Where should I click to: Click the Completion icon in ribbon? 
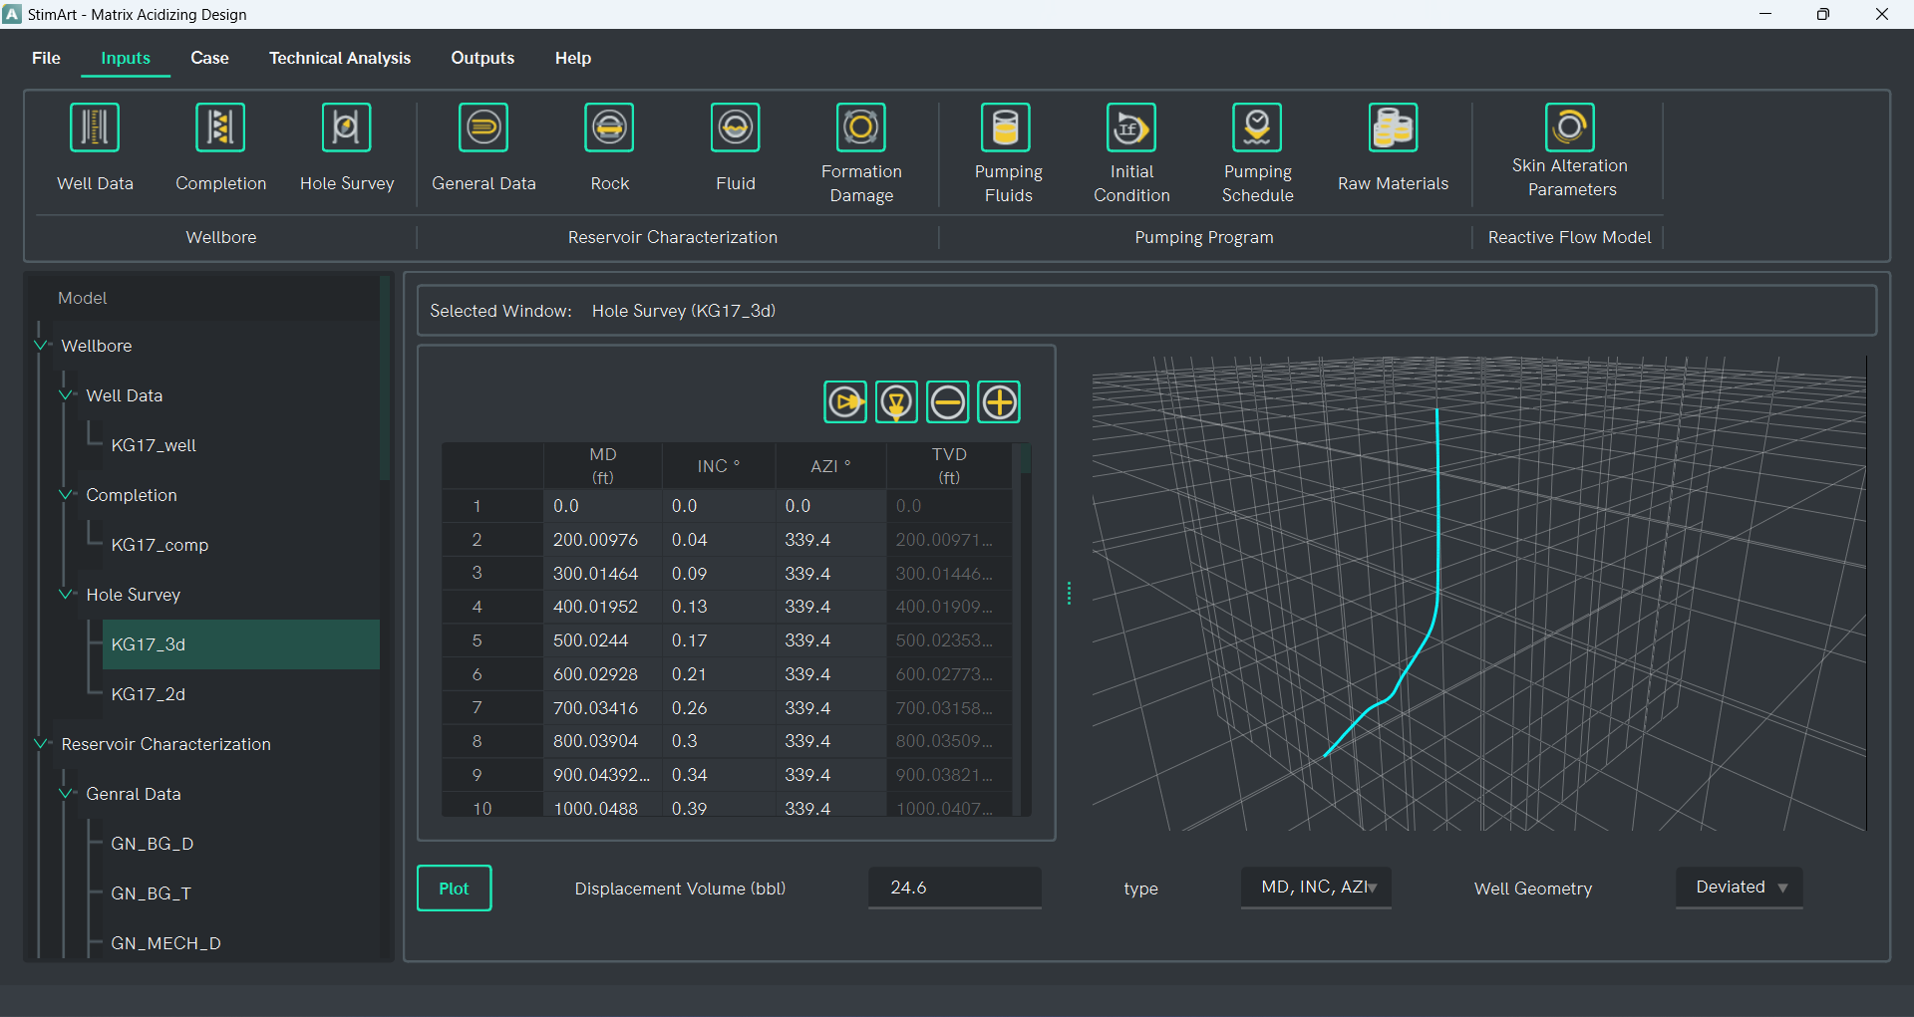[220, 128]
